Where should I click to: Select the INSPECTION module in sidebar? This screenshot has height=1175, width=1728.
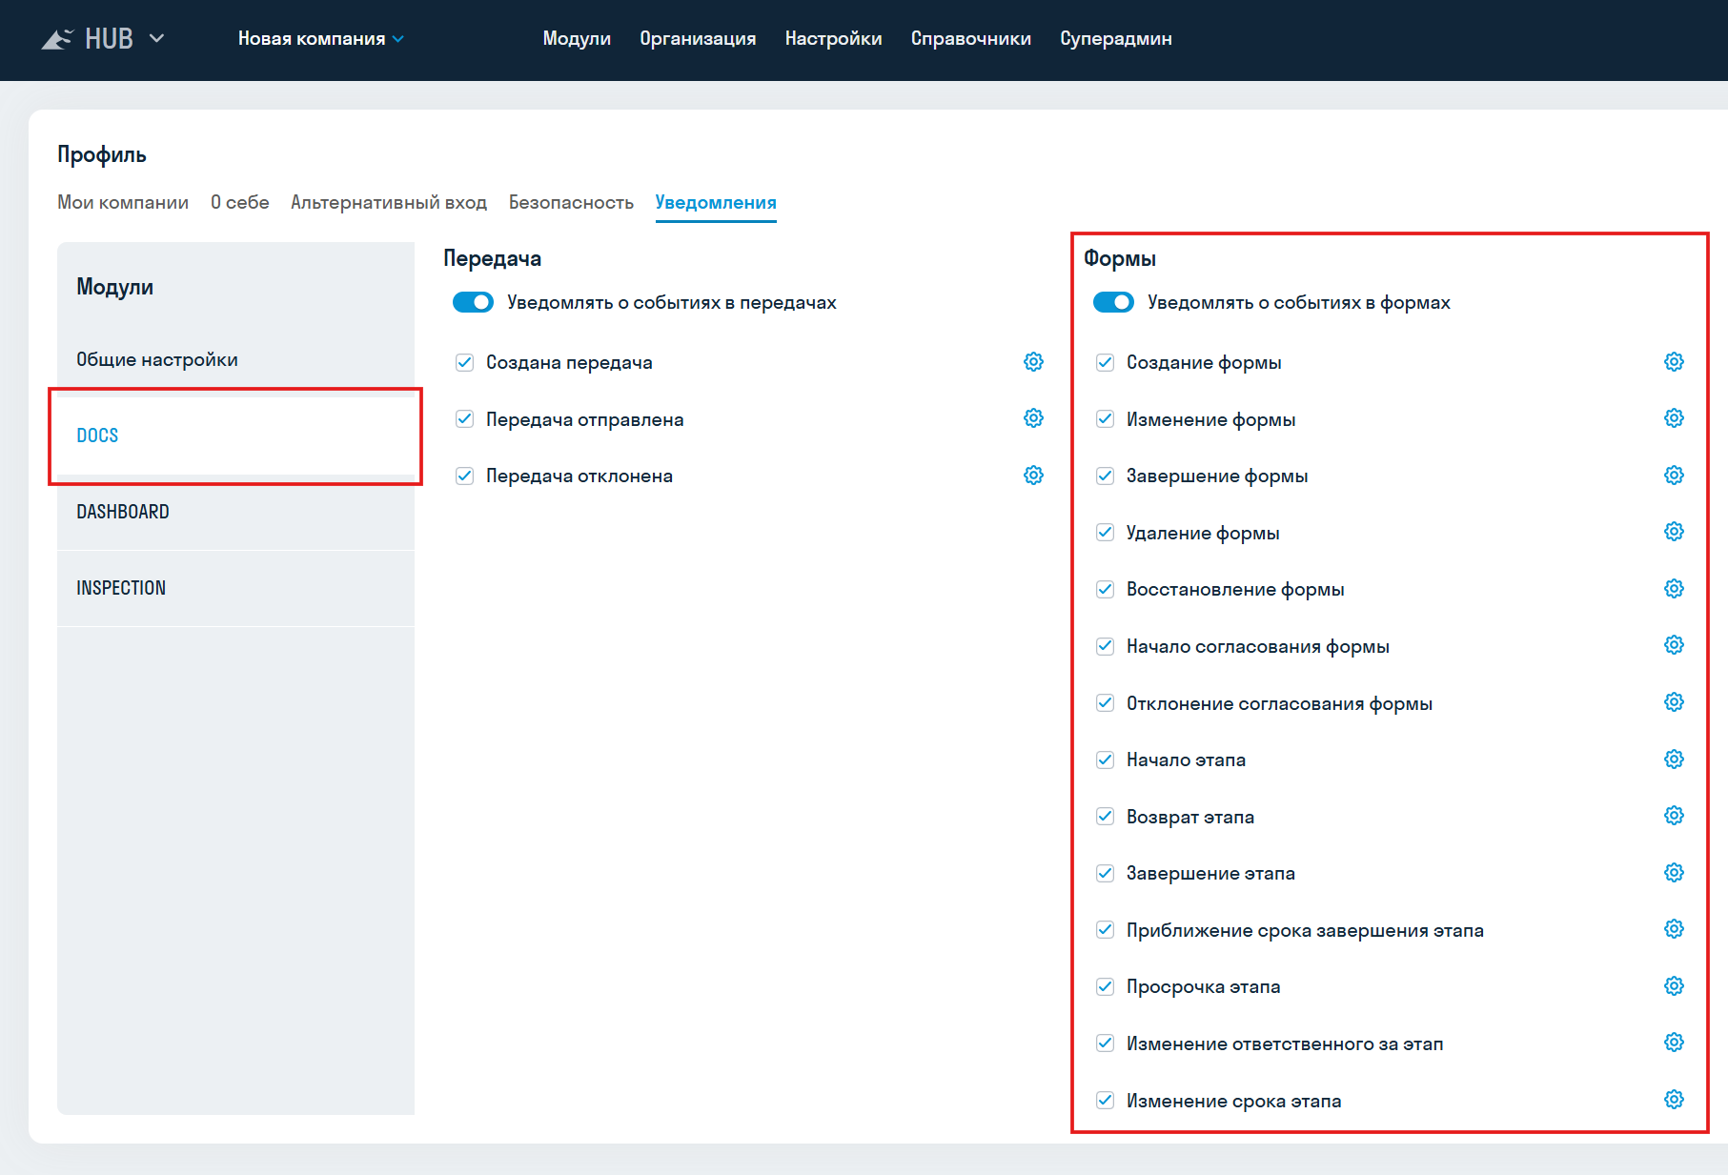(236, 589)
